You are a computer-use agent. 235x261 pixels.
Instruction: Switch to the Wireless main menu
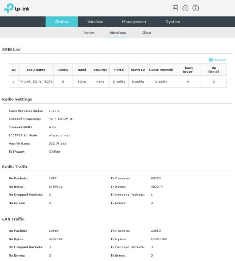tap(95, 22)
